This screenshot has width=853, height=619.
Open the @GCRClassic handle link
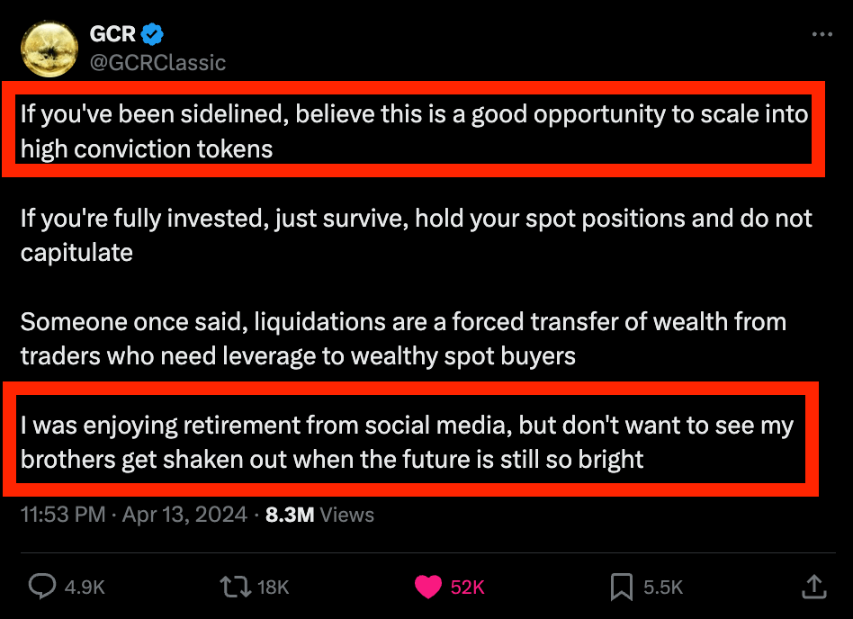point(157,62)
